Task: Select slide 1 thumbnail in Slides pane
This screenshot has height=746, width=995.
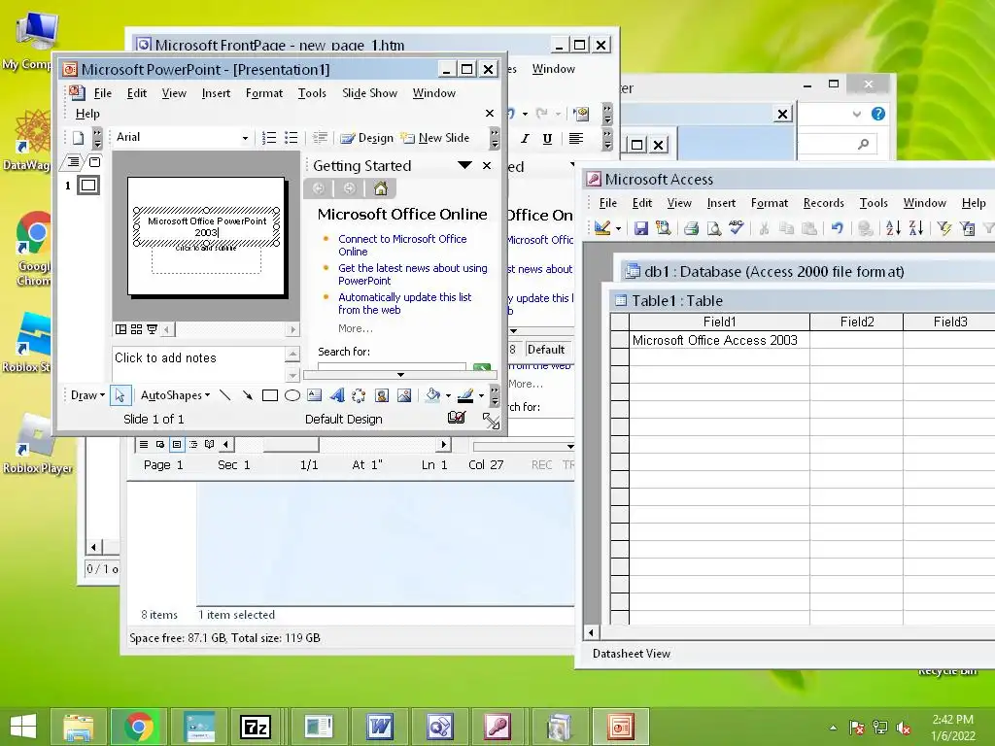Action: (88, 186)
